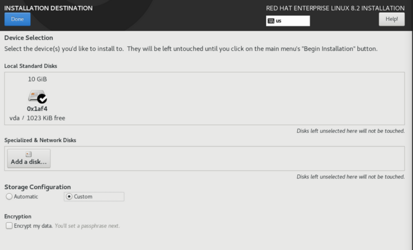This screenshot has height=250, width=413.
Task: Click the 0x1af4 disk name
Action: (37, 109)
